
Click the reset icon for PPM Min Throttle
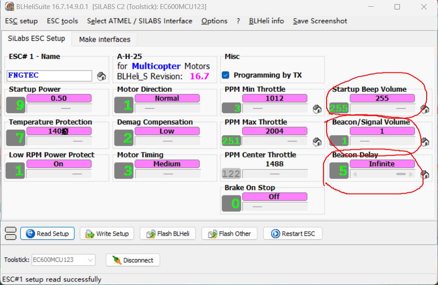click(x=317, y=109)
